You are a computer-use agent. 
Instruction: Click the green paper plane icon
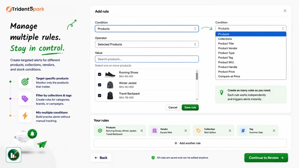click(42, 144)
